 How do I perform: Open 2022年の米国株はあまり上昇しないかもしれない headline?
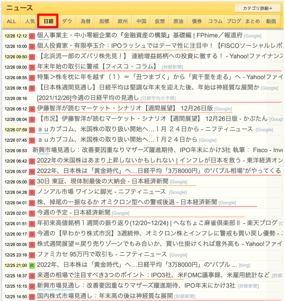pyautogui.click(x=160, y=161)
